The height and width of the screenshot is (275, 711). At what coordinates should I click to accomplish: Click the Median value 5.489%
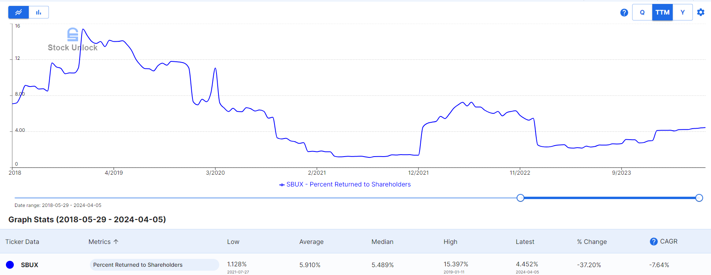click(383, 265)
